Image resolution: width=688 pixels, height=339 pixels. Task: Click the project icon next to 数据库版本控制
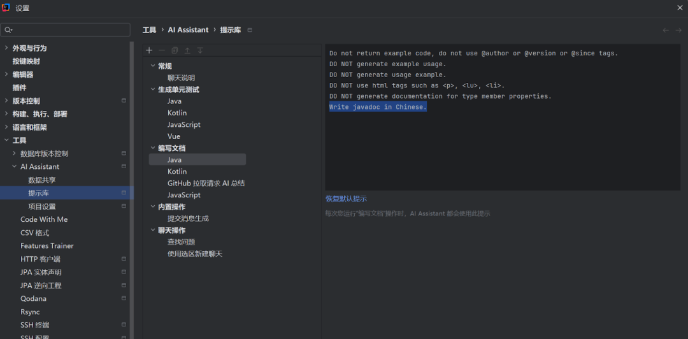(x=124, y=154)
